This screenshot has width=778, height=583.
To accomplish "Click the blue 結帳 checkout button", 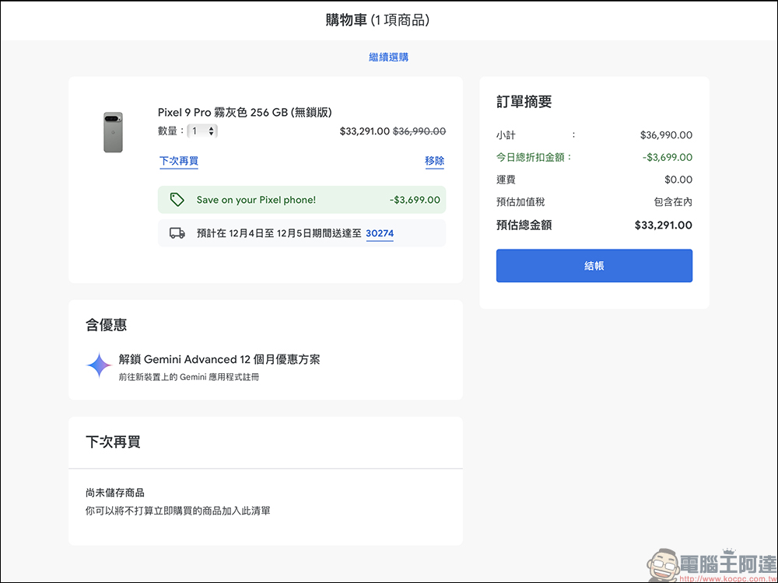I will 594,266.
